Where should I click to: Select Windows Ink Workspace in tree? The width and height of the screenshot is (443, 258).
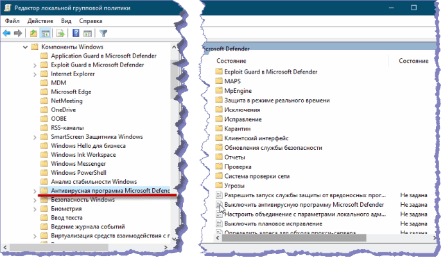tap(83, 155)
